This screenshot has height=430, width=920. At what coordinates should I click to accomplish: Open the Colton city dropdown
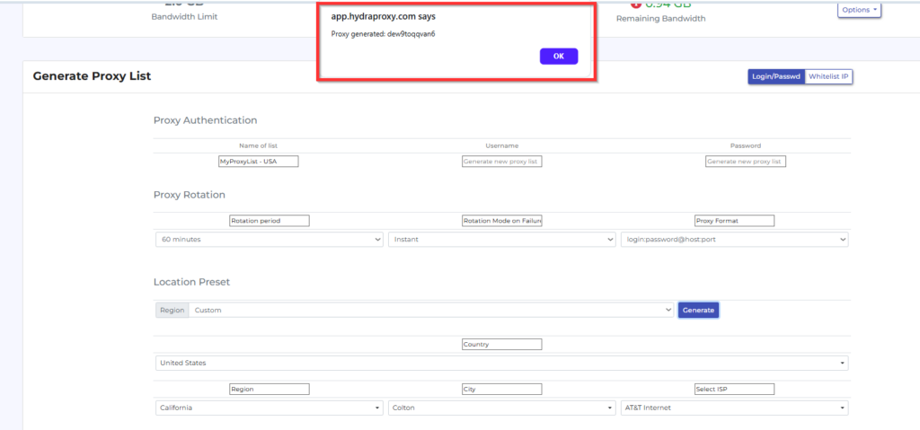[501, 408]
